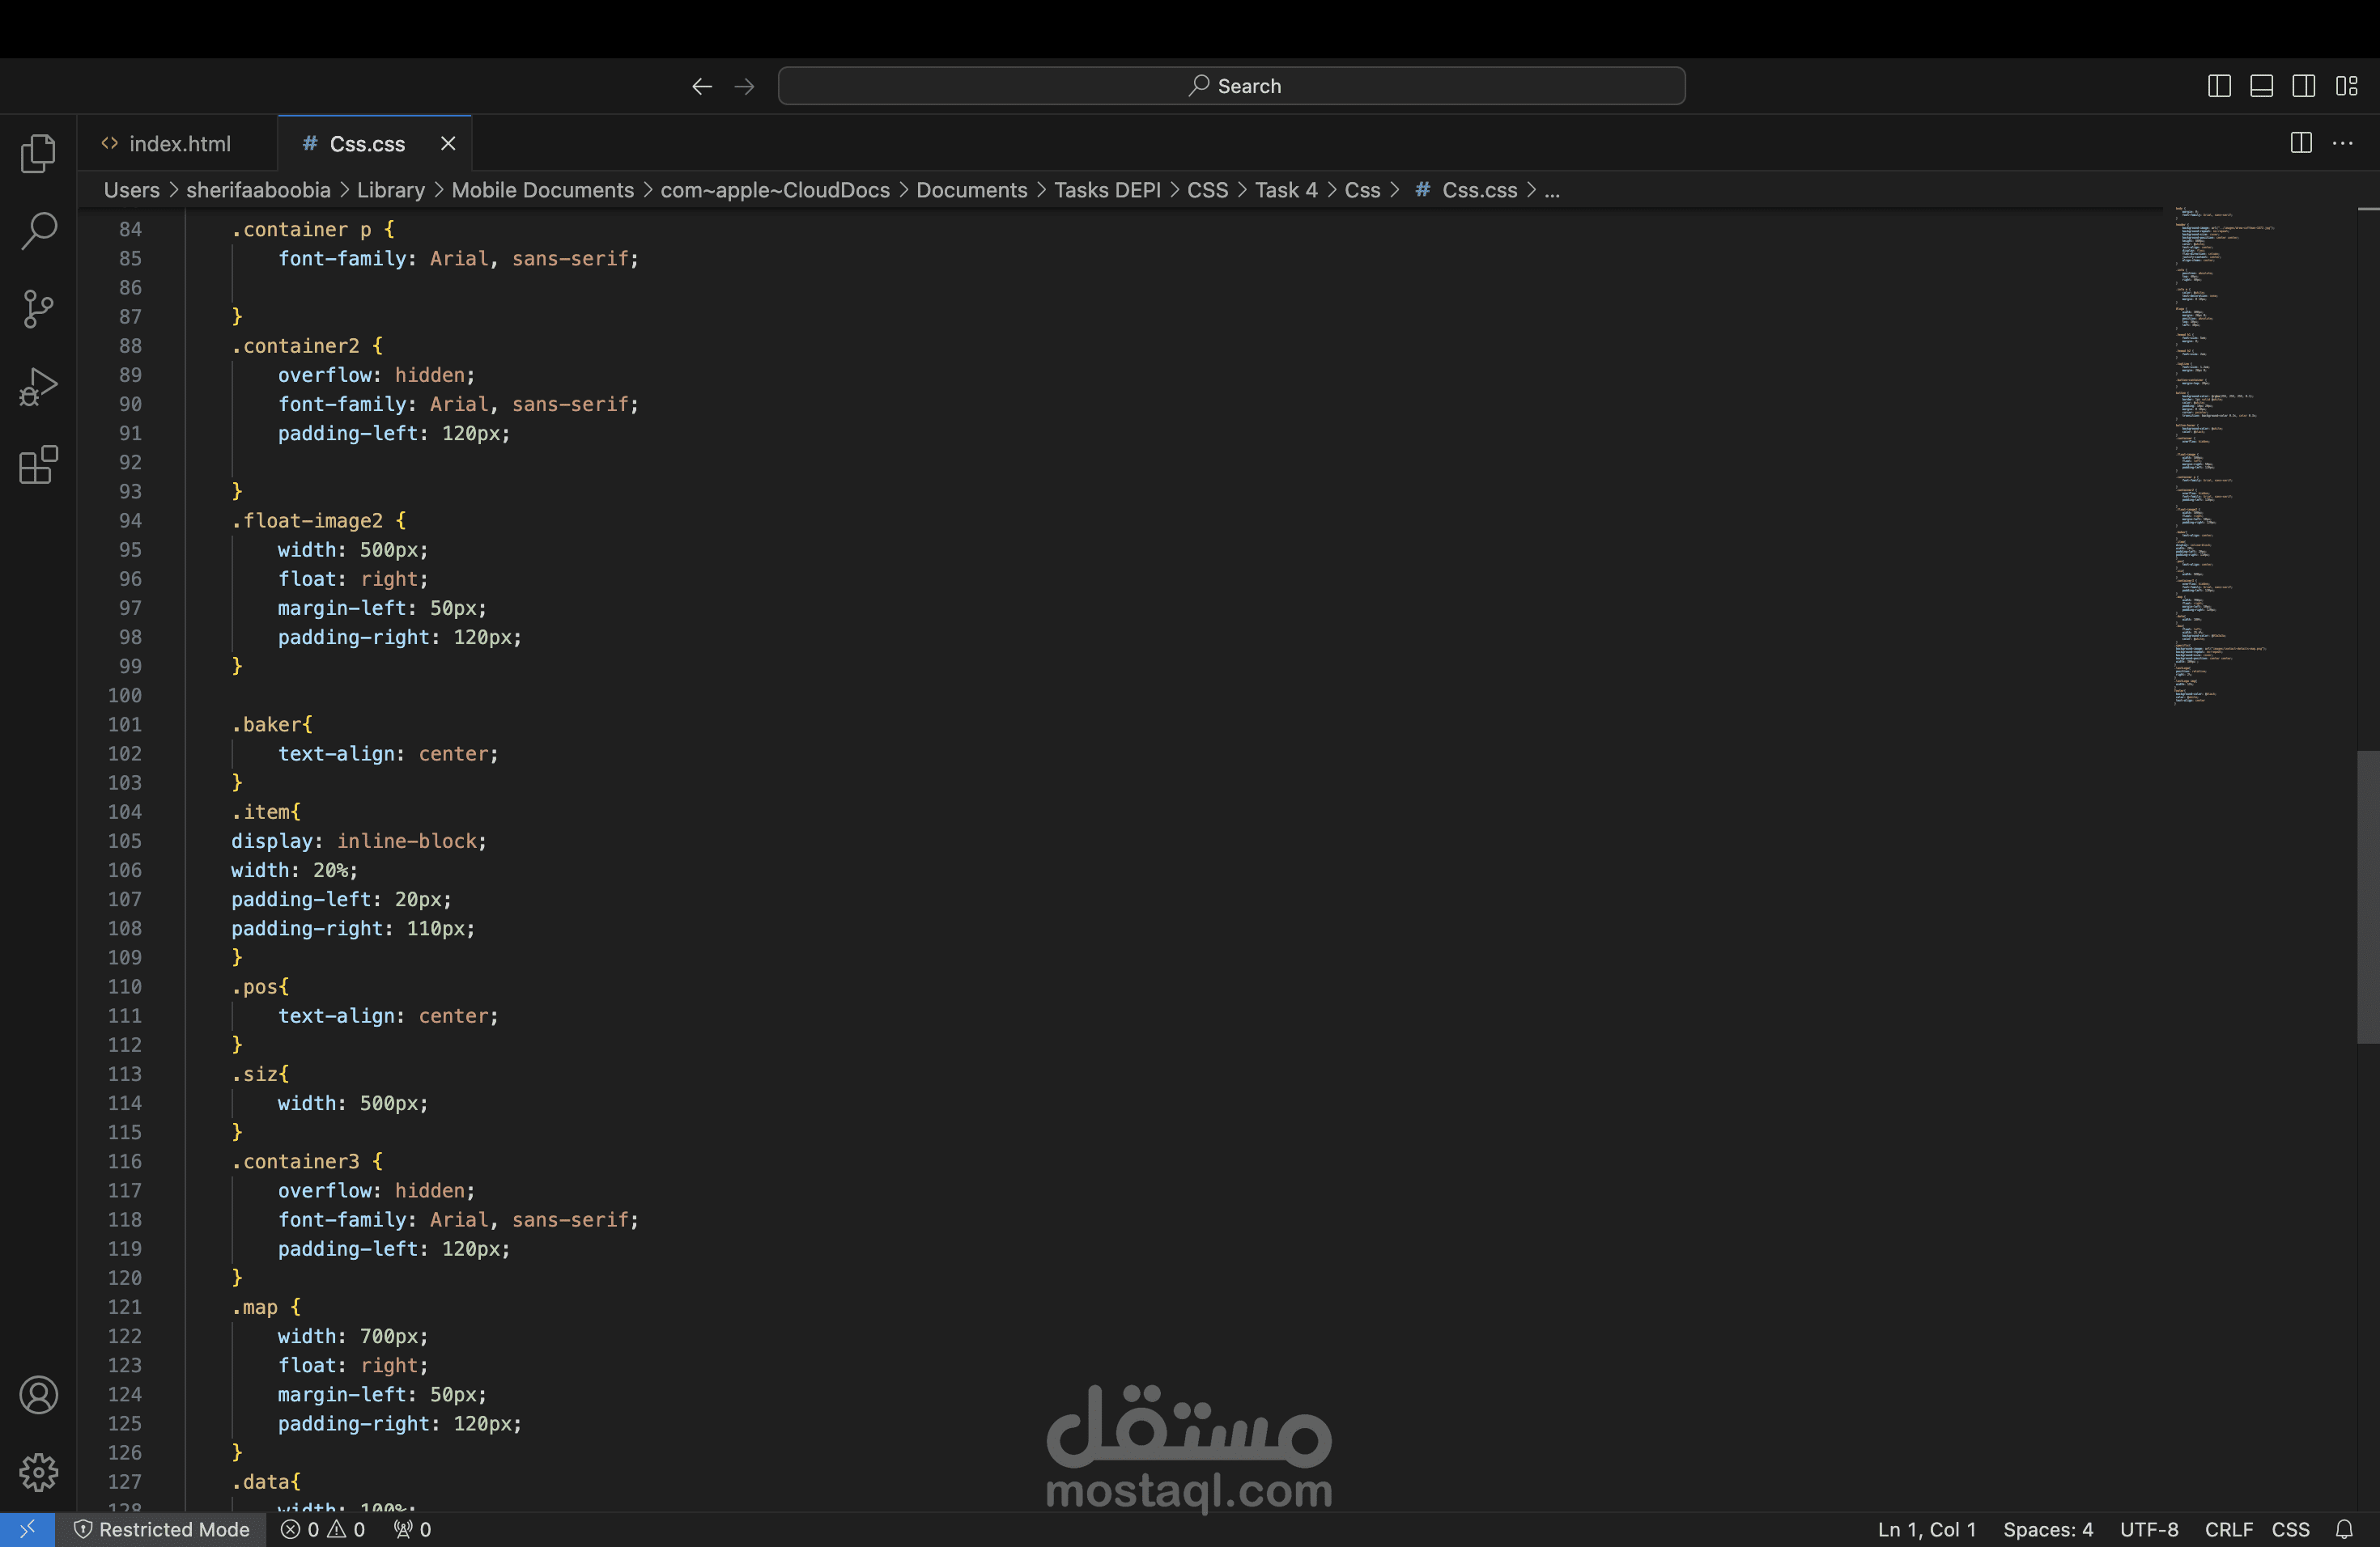
Task: Expand the Css.css breadcrumb ellipsis
Action: [x=1552, y=190]
